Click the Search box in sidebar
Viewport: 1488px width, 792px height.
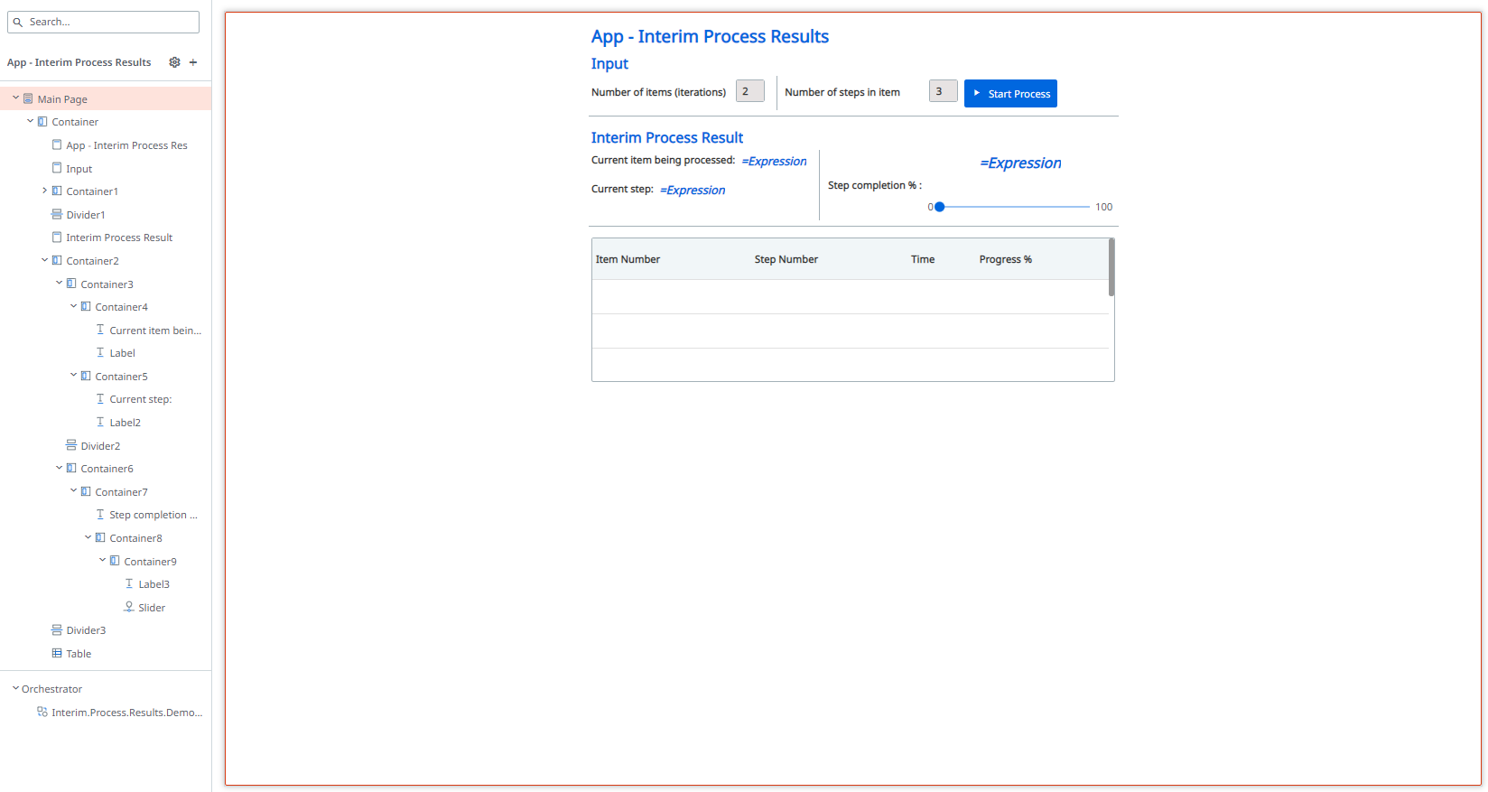(104, 22)
